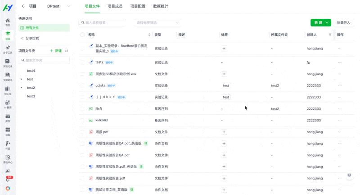
Task: Open the notification bell with 57 badge
Action: [8, 179]
